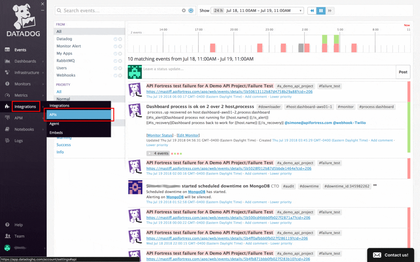
Task: Click the Post status button
Action: click(x=403, y=72)
